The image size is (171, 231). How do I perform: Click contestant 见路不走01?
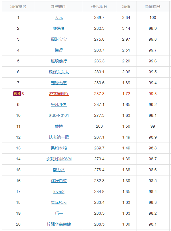point(59,115)
